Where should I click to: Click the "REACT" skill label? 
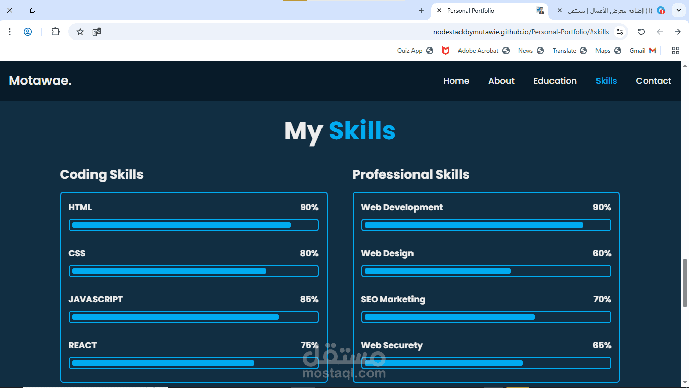(82, 345)
